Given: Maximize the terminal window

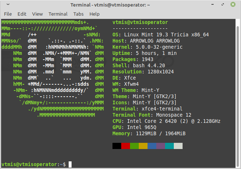Looking at the screenshot, I should point(222,5).
